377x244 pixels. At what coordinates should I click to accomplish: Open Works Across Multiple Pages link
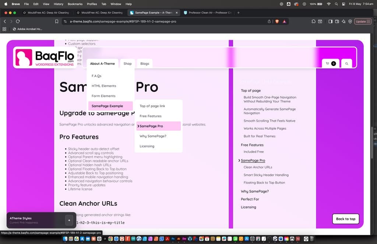265,129
